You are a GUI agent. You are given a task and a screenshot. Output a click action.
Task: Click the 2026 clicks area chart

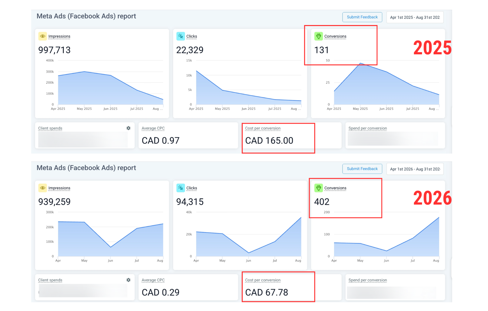248,237
